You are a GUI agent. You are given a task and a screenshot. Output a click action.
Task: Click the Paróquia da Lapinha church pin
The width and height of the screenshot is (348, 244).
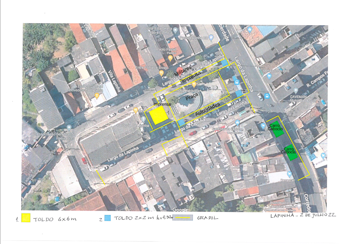point(144,119)
